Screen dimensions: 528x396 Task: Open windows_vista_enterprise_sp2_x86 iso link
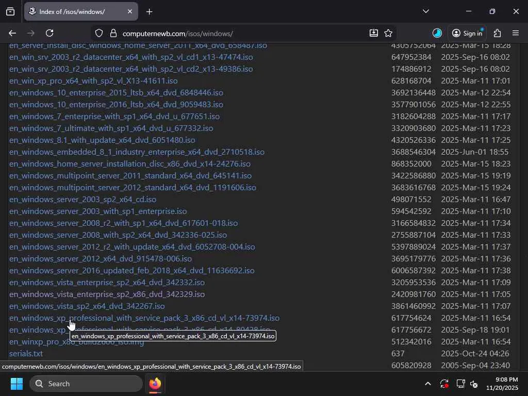[x=107, y=294]
